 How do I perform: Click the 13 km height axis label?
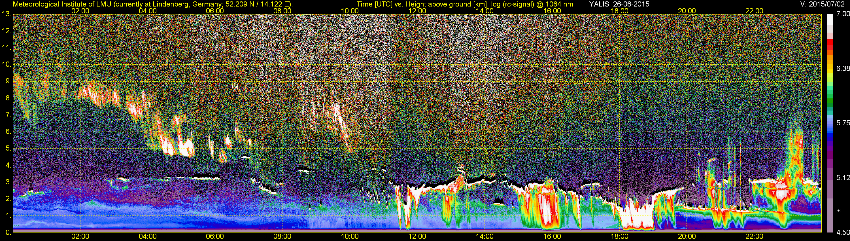tap(6, 14)
